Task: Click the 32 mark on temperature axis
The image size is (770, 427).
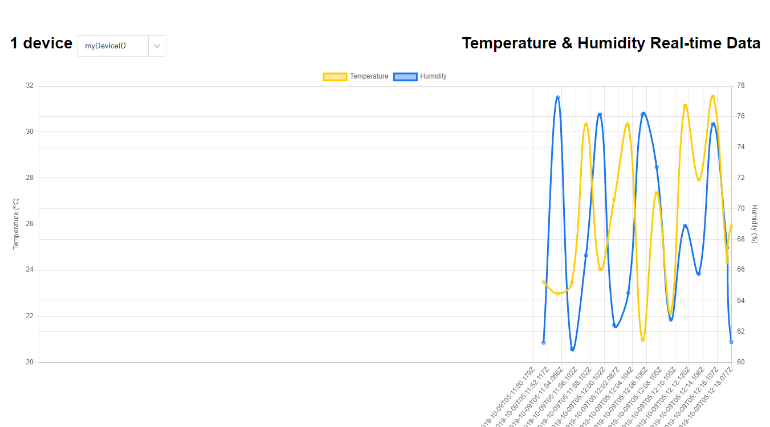Action: pos(30,85)
